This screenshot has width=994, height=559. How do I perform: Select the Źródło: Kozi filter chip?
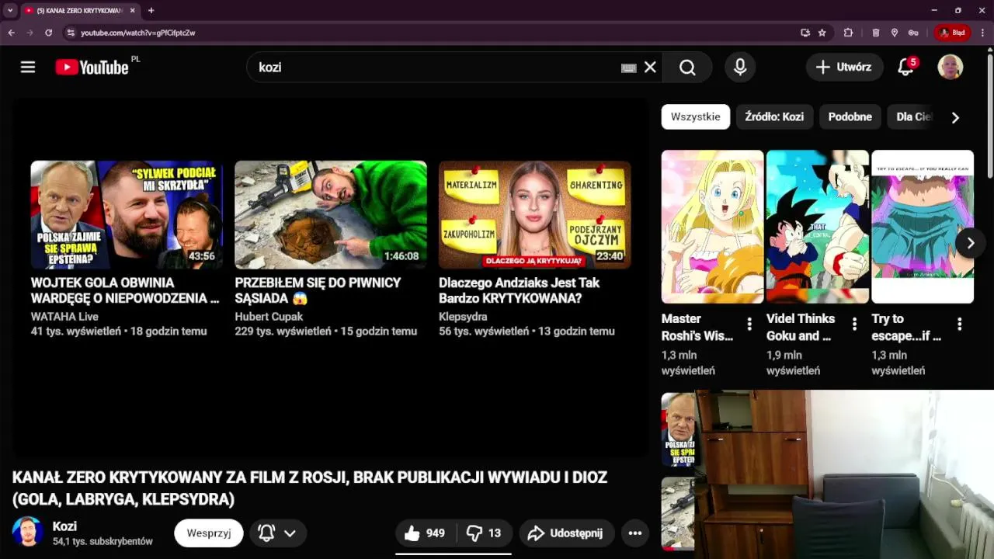774,116
